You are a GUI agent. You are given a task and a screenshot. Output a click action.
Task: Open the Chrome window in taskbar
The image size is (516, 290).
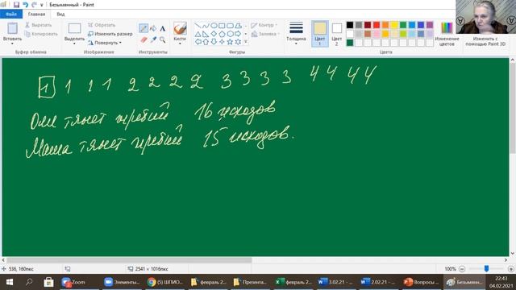[x=164, y=282]
